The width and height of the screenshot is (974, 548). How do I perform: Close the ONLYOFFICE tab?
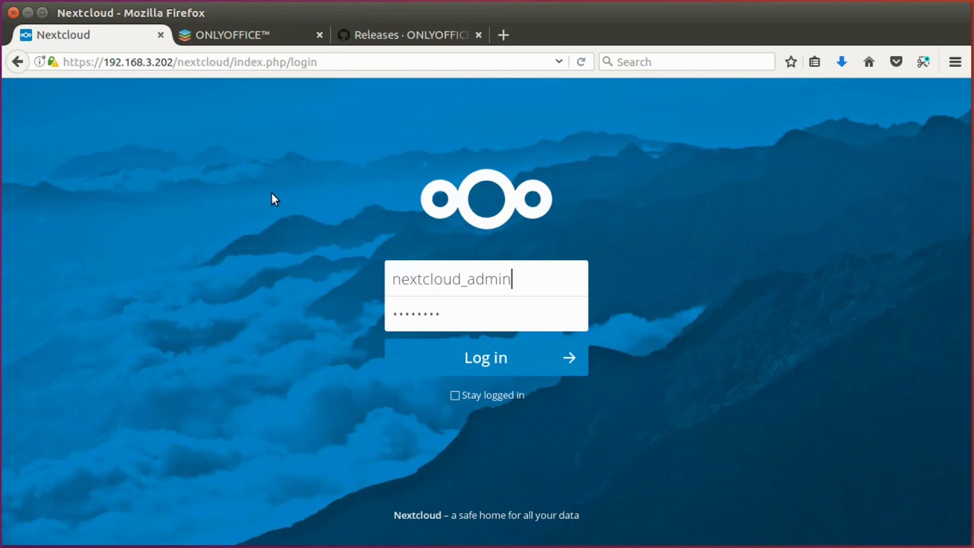(x=320, y=35)
